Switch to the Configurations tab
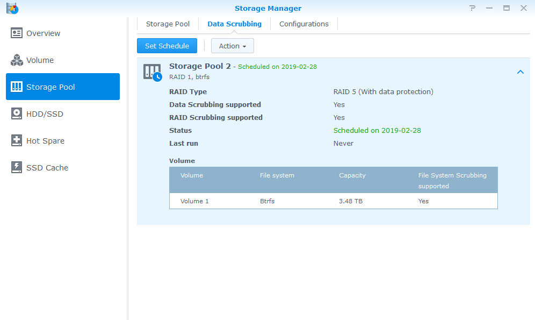 [303, 24]
